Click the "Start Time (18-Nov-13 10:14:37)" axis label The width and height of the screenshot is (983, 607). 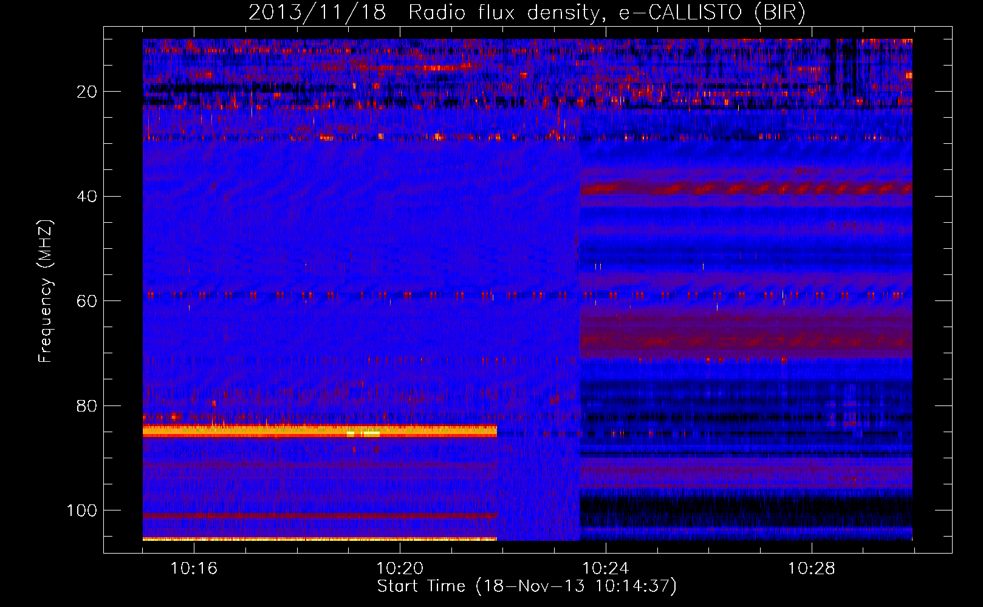point(527,586)
